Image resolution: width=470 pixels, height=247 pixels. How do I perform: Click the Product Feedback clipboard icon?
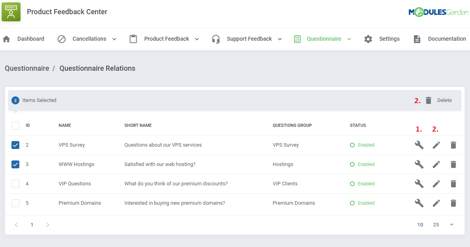tap(133, 39)
